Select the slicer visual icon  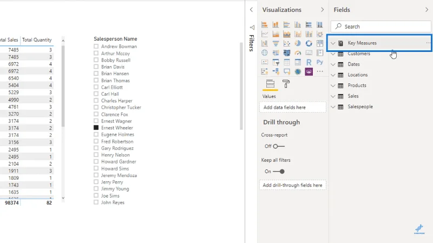point(275,62)
